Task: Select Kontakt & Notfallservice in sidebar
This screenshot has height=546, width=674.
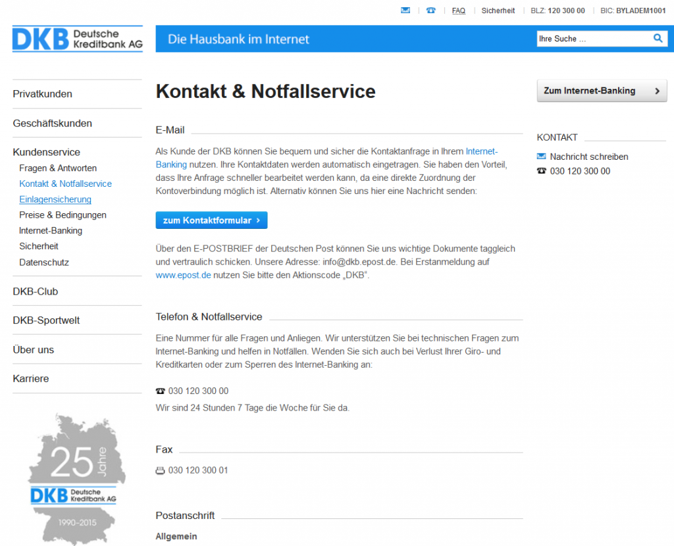Action: (65, 184)
